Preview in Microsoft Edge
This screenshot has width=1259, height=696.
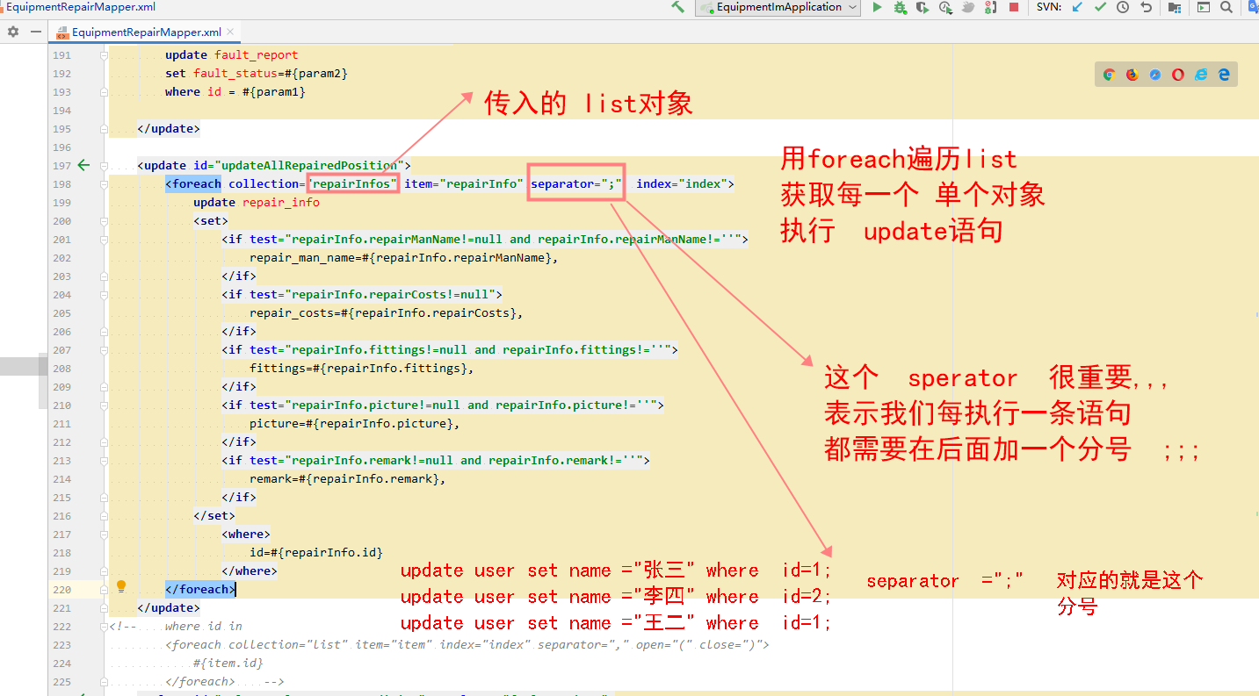click(1223, 75)
